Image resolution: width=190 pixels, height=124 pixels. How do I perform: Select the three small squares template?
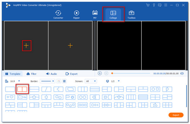(83, 105)
